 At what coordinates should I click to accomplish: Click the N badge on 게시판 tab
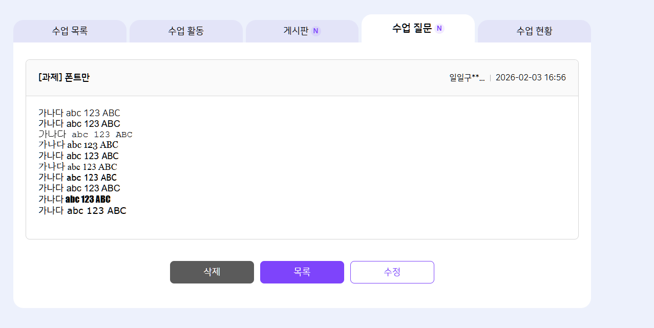(x=316, y=31)
